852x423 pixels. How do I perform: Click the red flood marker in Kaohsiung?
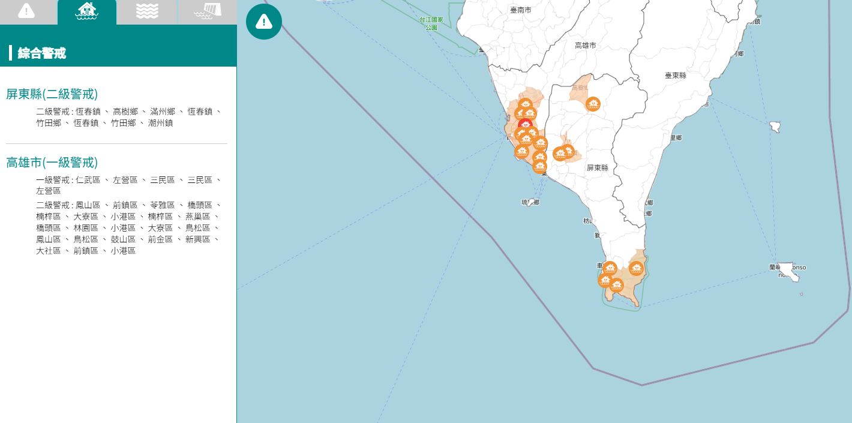(x=525, y=125)
